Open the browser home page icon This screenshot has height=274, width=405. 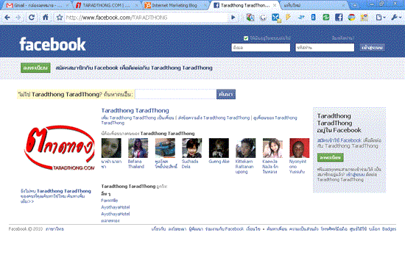tap(46, 18)
